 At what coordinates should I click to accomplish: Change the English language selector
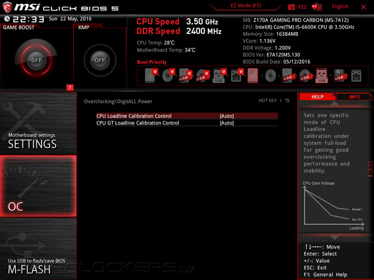[x=340, y=6]
